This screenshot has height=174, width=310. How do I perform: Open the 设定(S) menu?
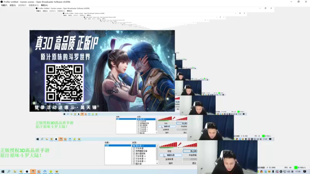click(x=12, y=5)
